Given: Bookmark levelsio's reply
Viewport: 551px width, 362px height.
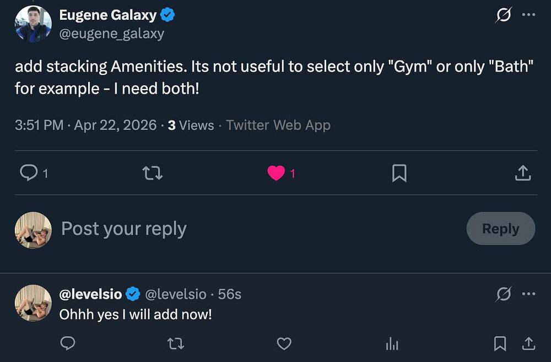Looking at the screenshot, I should [500, 344].
